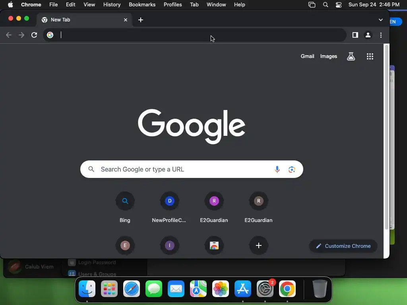Close the New Tab tab

pyautogui.click(x=126, y=20)
